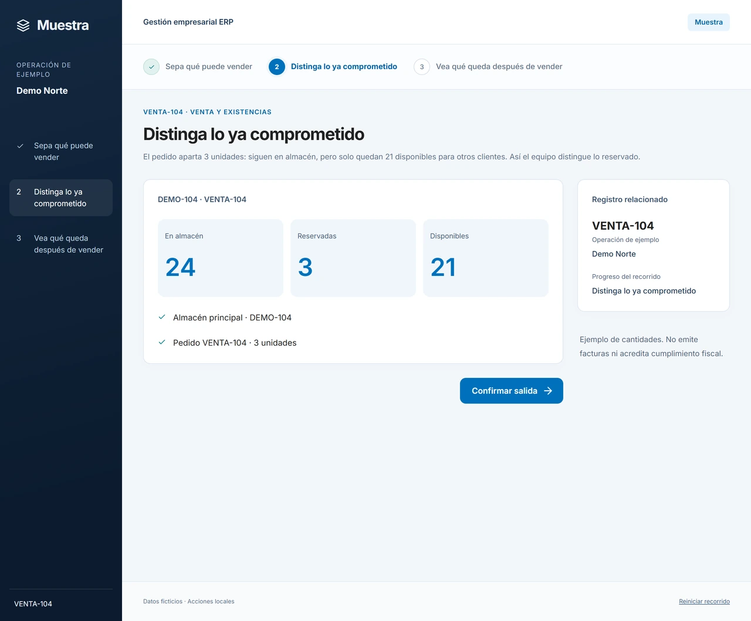751x621 pixels.
Task: Click the Datos ficticios · Acciones locales footer text
Action: 189,602
